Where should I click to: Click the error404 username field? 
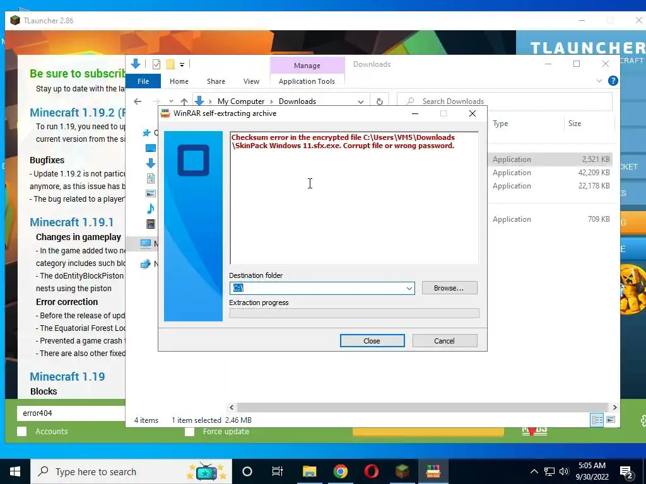pyautogui.click(x=71, y=413)
